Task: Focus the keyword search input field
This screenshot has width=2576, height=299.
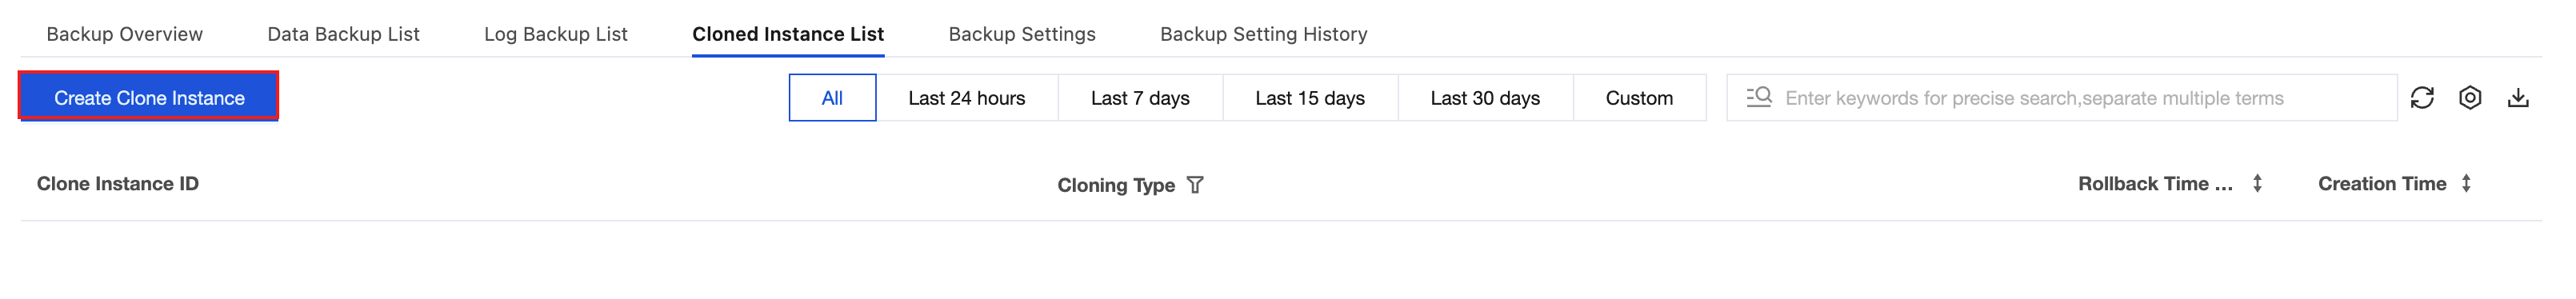Action: point(2062,98)
